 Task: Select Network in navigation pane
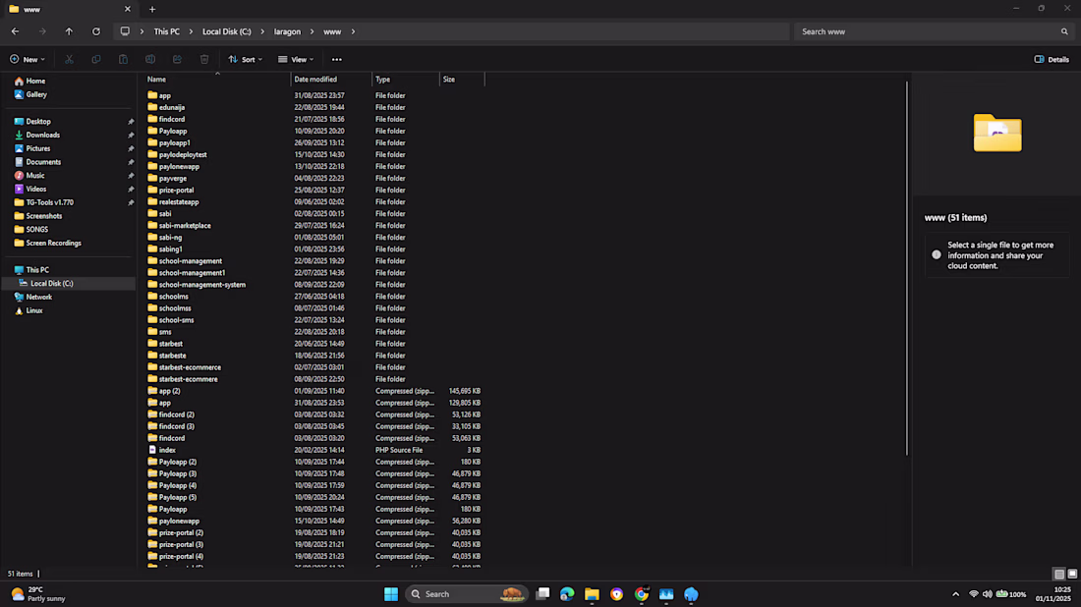(38, 297)
